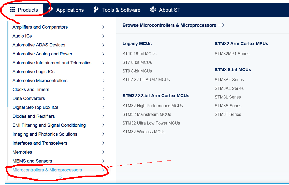The height and width of the screenshot is (185, 289).
Task: Expand chevron for Clocks and Timers
Action: pyautogui.click(x=103, y=90)
